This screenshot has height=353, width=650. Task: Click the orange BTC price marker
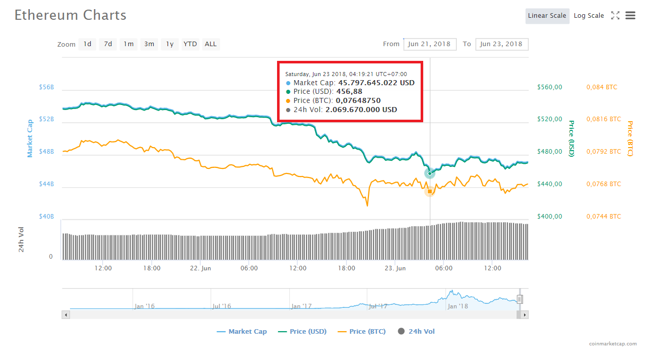click(x=430, y=191)
